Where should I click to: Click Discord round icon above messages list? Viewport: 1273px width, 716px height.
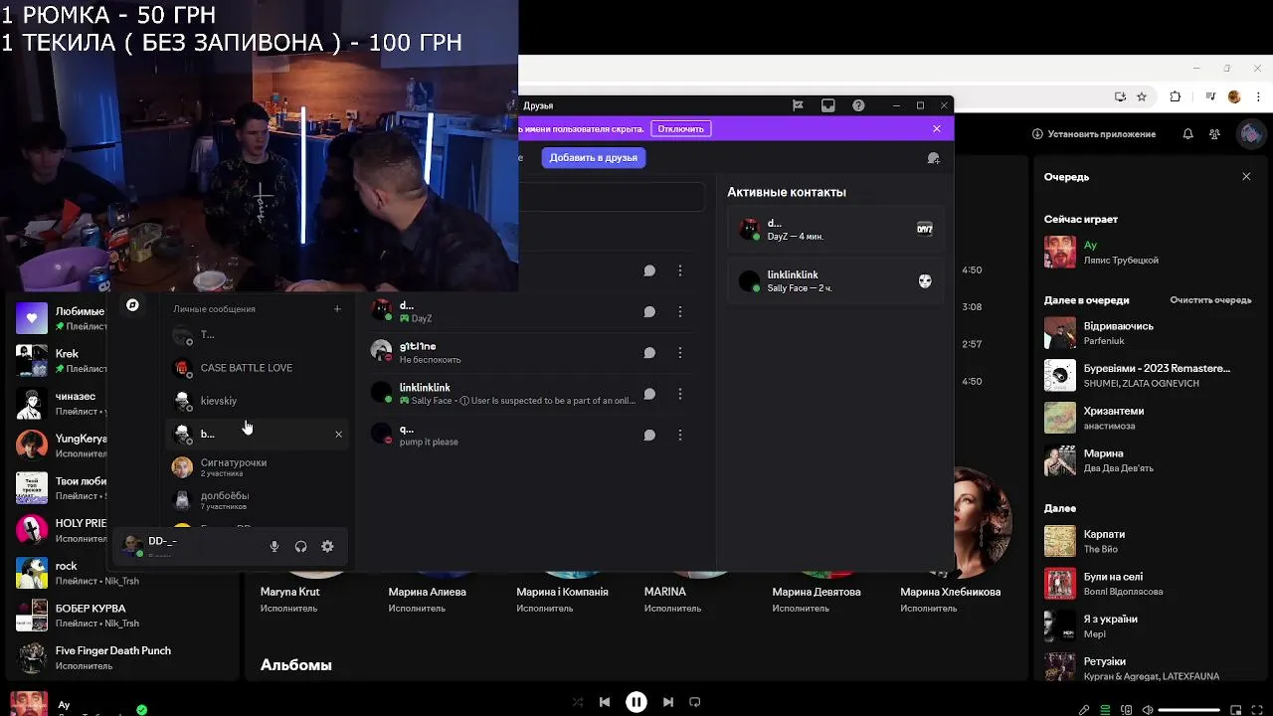tap(132, 305)
